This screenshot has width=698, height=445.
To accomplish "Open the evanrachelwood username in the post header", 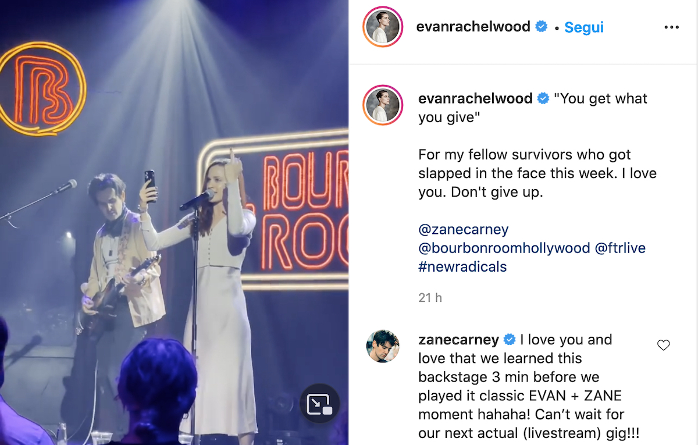I will [x=473, y=27].
